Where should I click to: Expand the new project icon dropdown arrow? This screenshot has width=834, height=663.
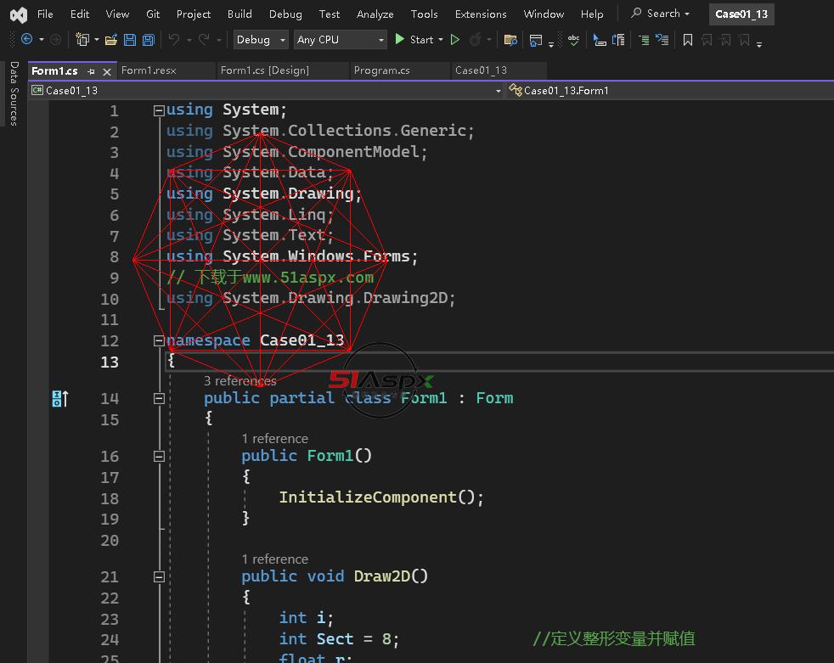96,40
